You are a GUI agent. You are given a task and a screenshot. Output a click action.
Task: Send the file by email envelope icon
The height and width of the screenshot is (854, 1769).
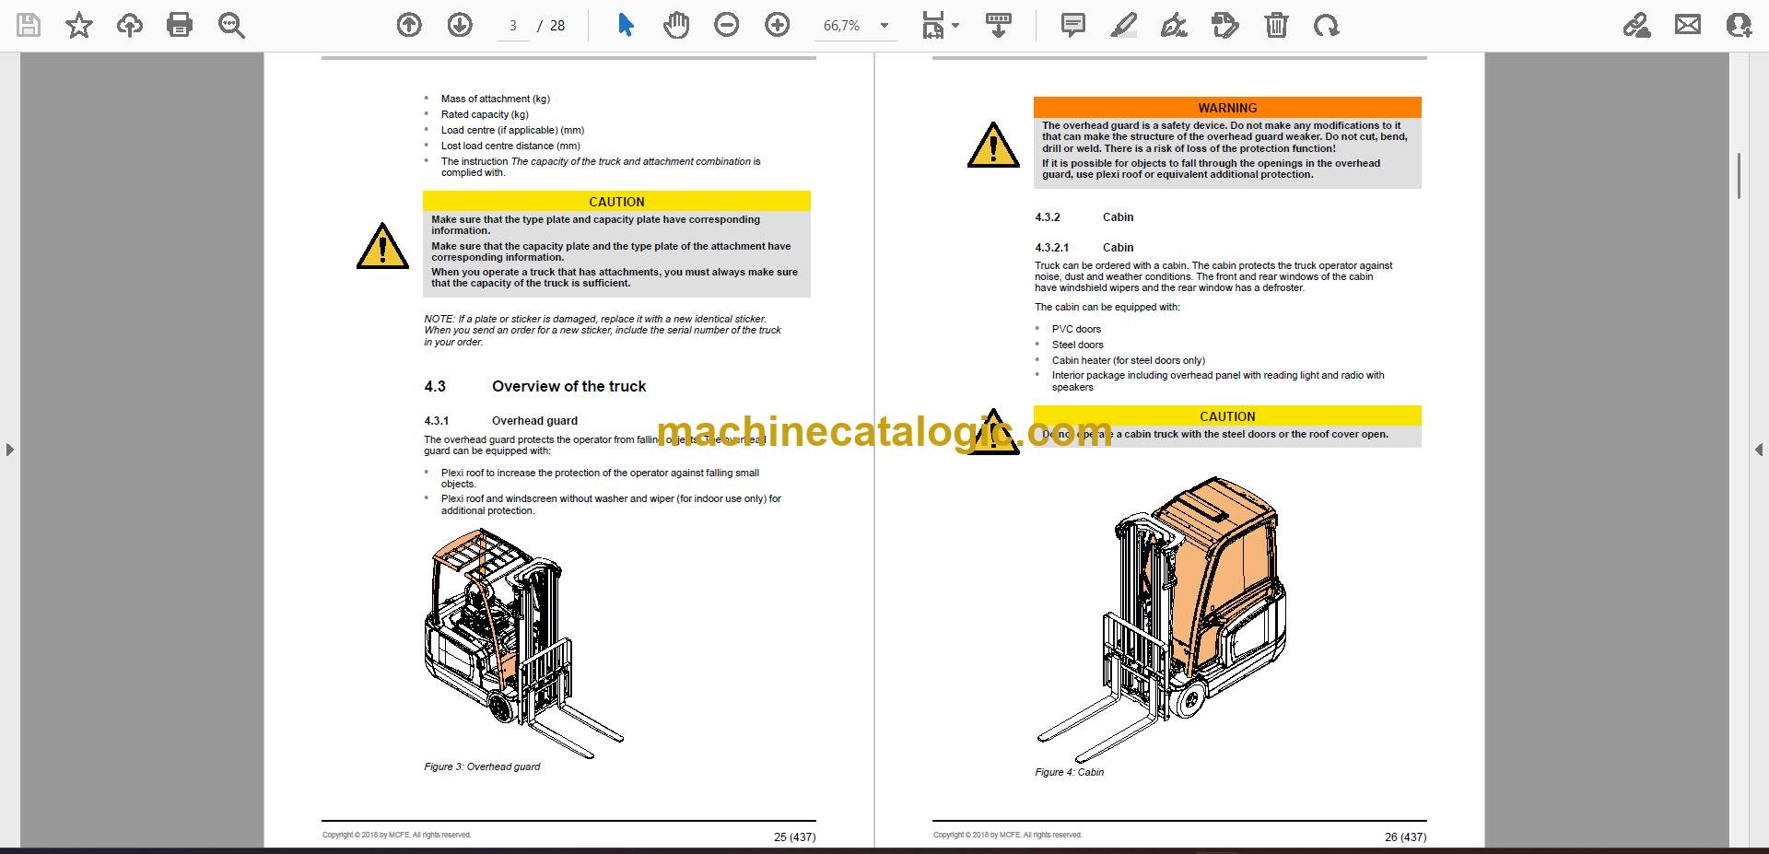click(x=1688, y=25)
